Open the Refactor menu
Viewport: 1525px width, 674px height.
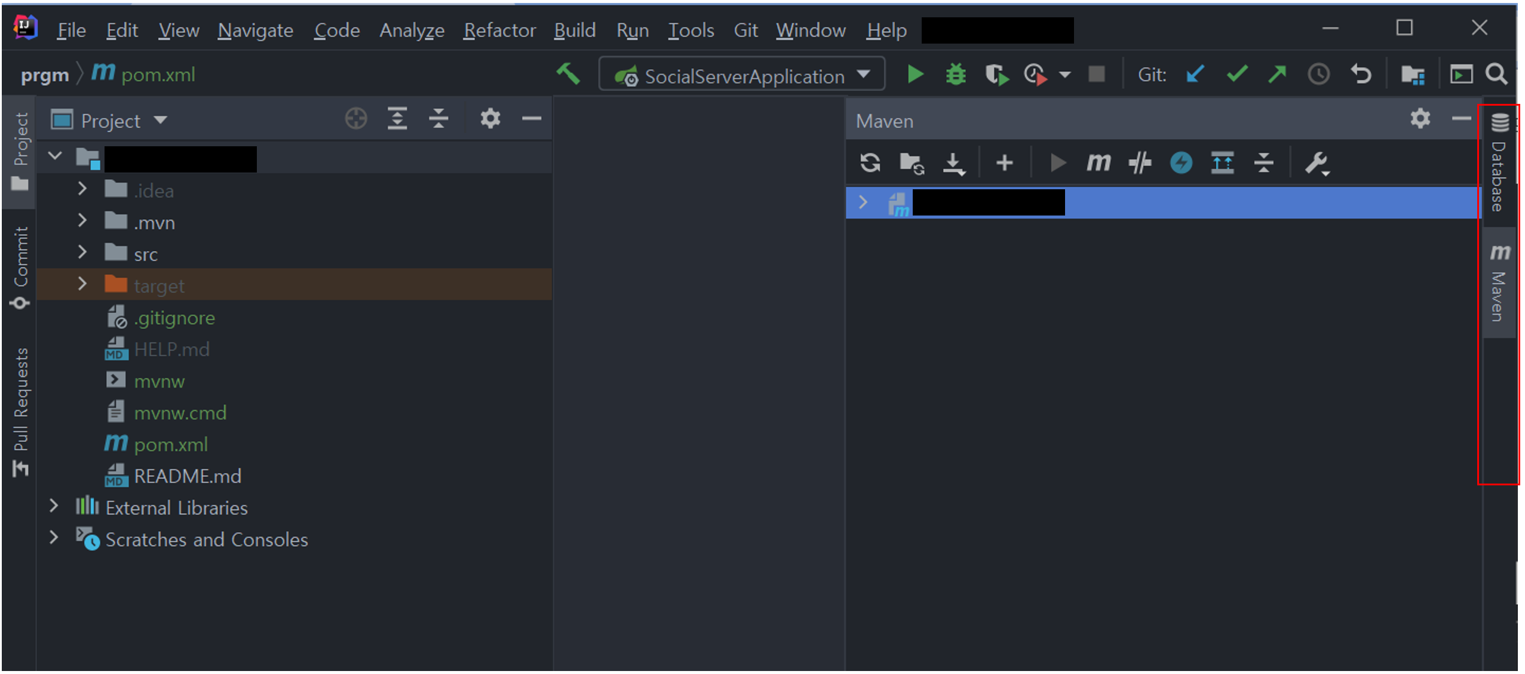pyautogui.click(x=499, y=30)
